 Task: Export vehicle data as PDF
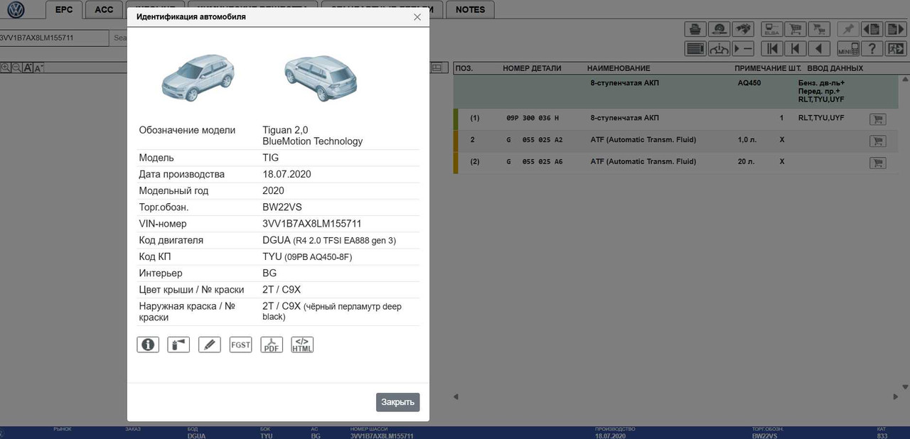272,345
